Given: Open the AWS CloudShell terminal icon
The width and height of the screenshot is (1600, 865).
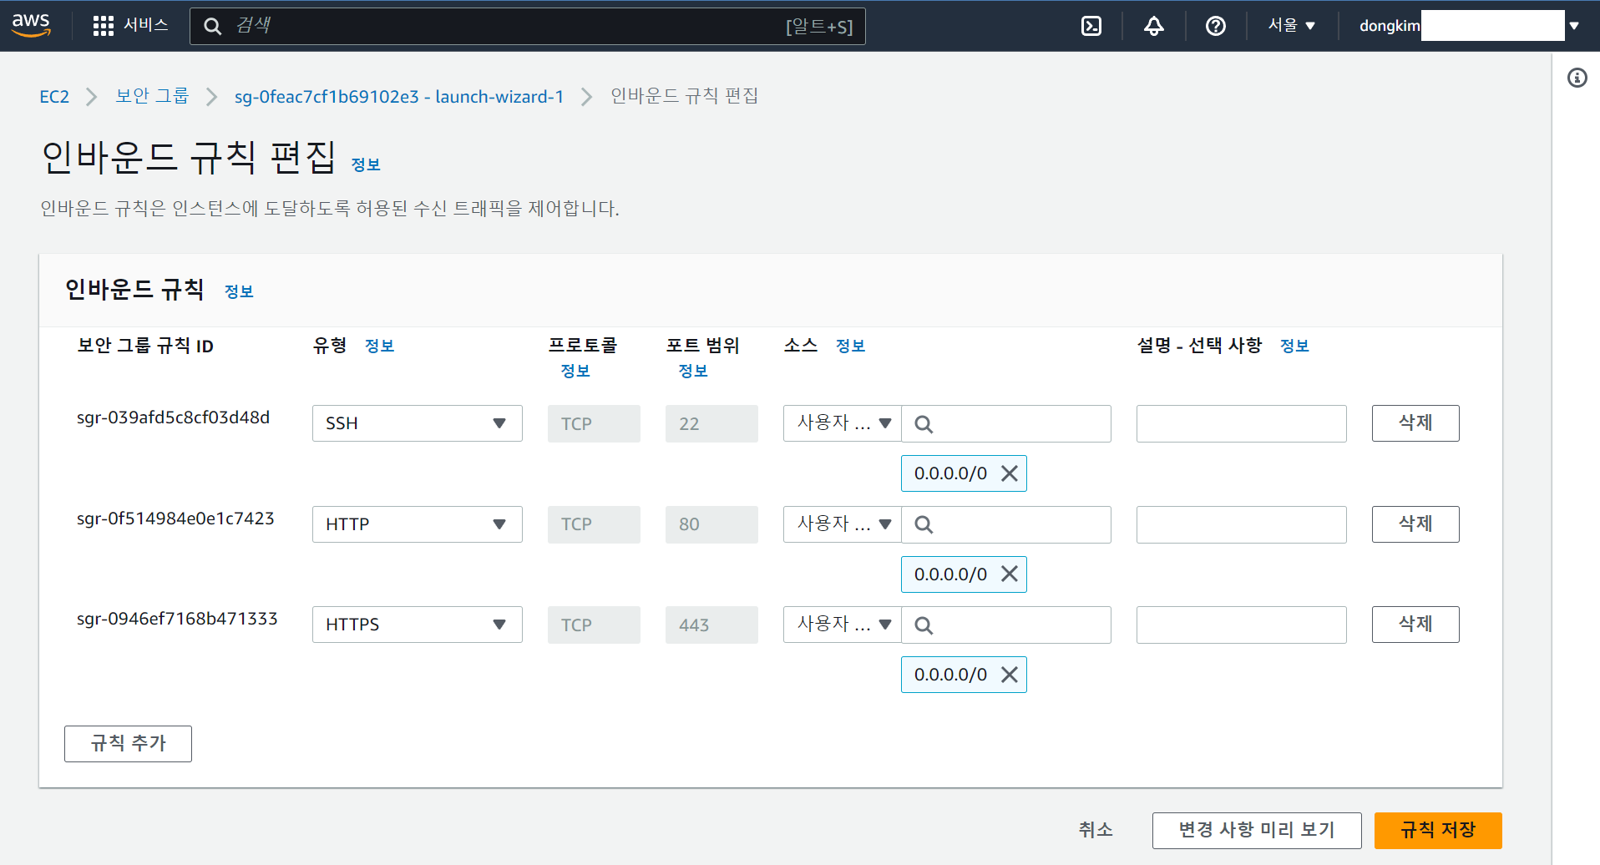Looking at the screenshot, I should [x=1091, y=26].
